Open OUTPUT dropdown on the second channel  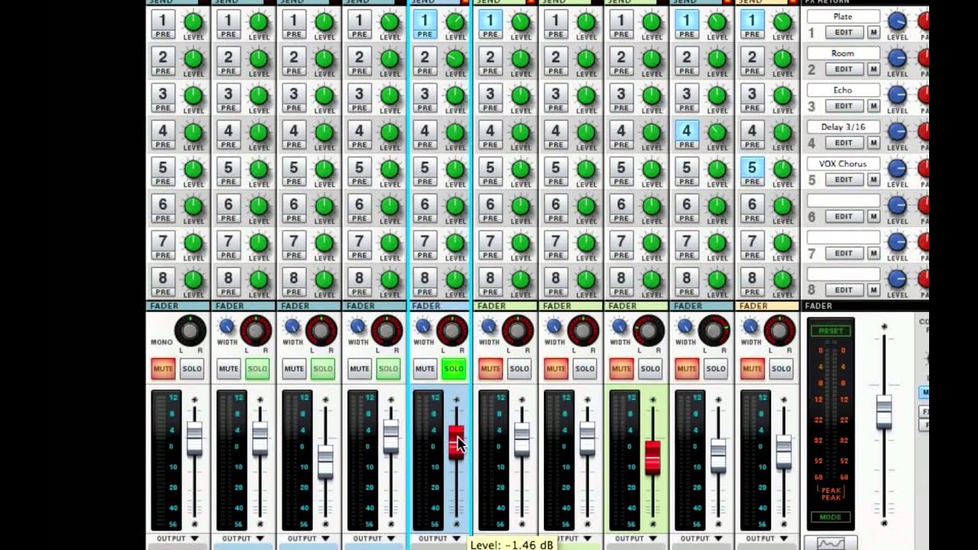point(243,539)
